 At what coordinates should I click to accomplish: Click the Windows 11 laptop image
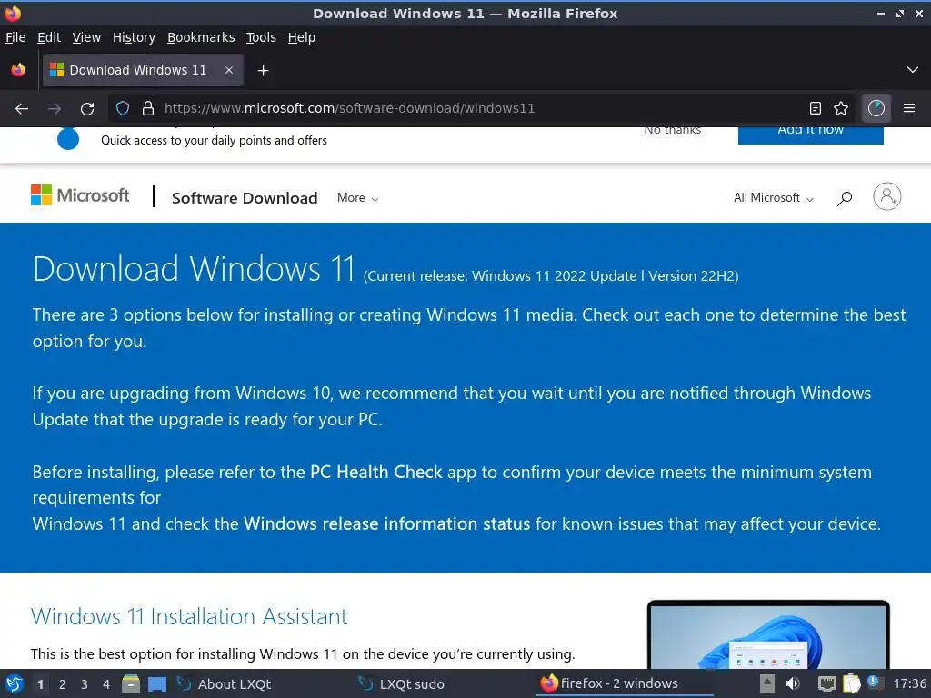768,634
